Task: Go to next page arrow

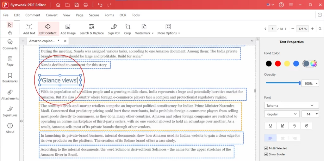Action: click(x=286, y=29)
